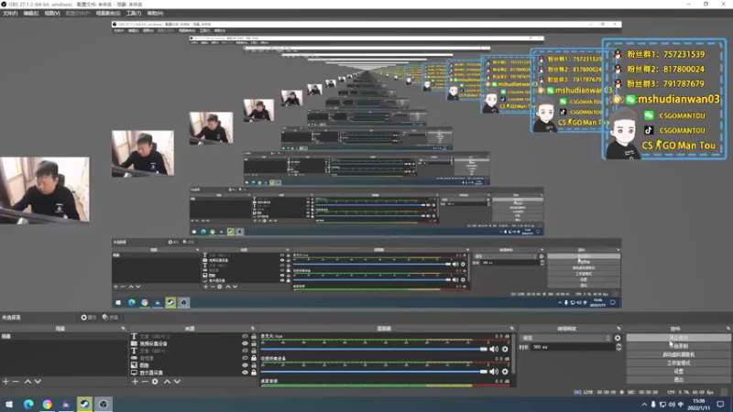Click 开始录制 to start recording

click(x=678, y=346)
